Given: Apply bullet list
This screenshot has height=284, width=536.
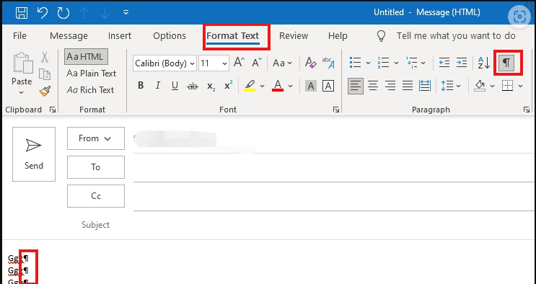Looking at the screenshot, I should click(355, 63).
